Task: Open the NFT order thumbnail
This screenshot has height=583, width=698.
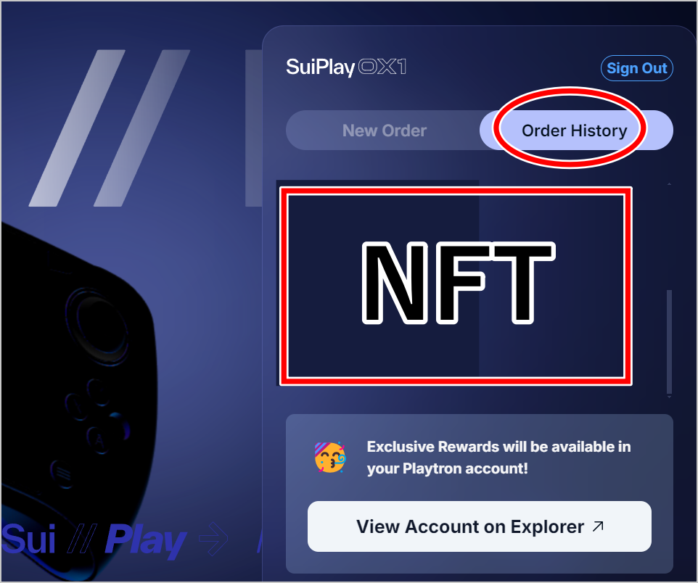Action: tap(456, 286)
